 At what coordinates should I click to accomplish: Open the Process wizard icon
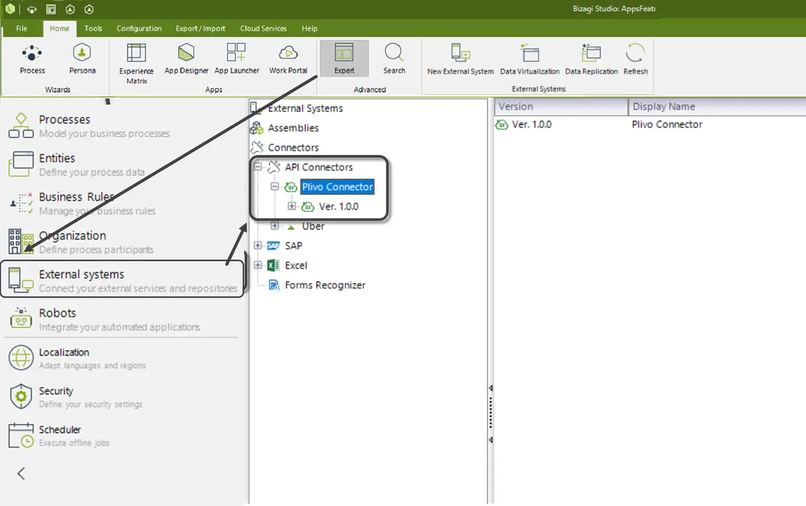coord(32,59)
